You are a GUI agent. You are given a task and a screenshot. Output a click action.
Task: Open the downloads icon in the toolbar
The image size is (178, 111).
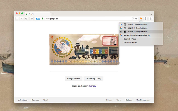click(x=151, y=19)
